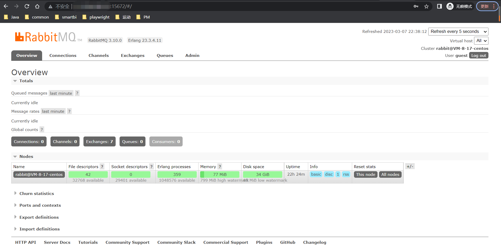Screen dimensions: 501x249
Task: Show help for Socket descriptors
Action: point(151,167)
